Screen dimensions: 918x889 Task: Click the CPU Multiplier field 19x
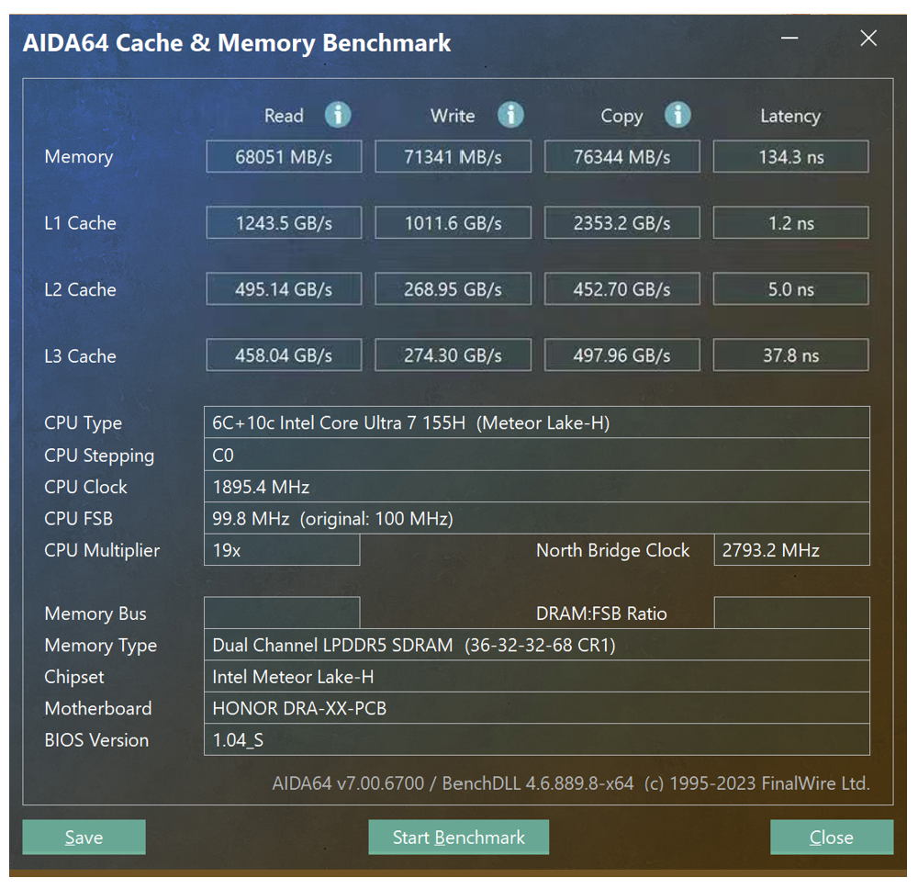(282, 549)
